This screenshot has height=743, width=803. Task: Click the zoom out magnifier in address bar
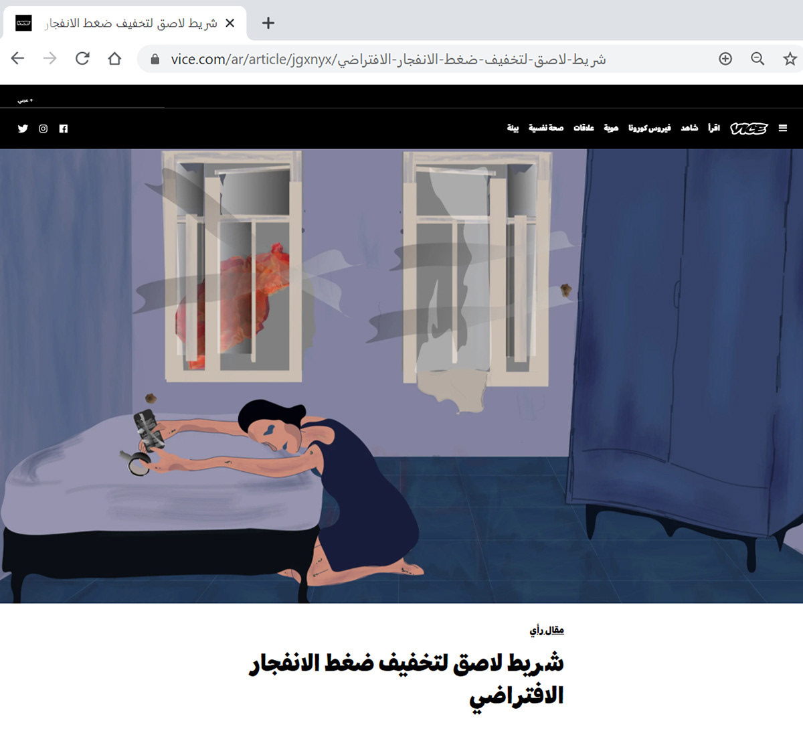click(x=757, y=59)
